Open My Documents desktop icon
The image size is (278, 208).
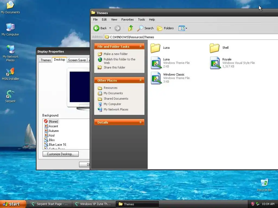[x=10, y=7]
